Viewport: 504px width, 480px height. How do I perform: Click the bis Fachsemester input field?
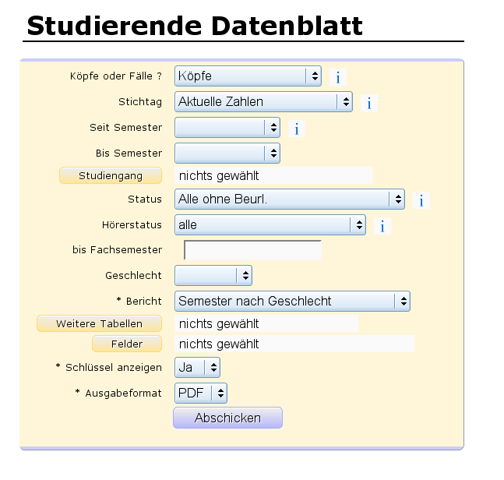click(x=252, y=250)
